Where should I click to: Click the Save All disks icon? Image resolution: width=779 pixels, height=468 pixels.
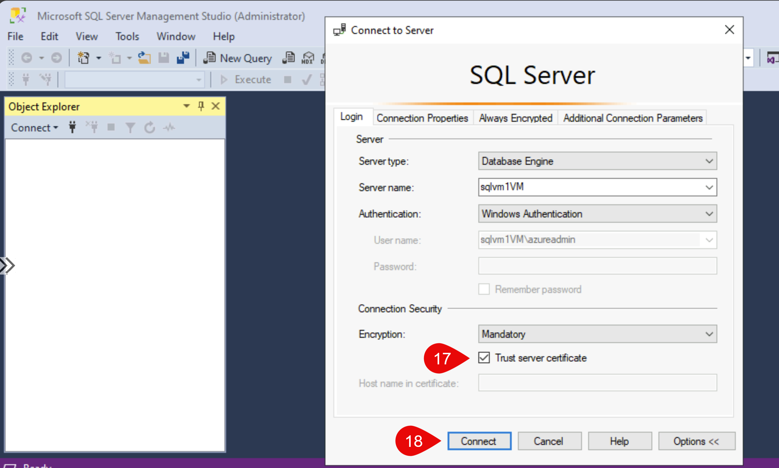(x=183, y=58)
